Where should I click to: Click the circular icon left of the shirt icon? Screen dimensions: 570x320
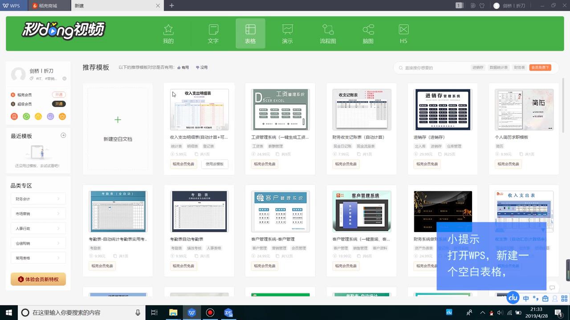(473, 5)
